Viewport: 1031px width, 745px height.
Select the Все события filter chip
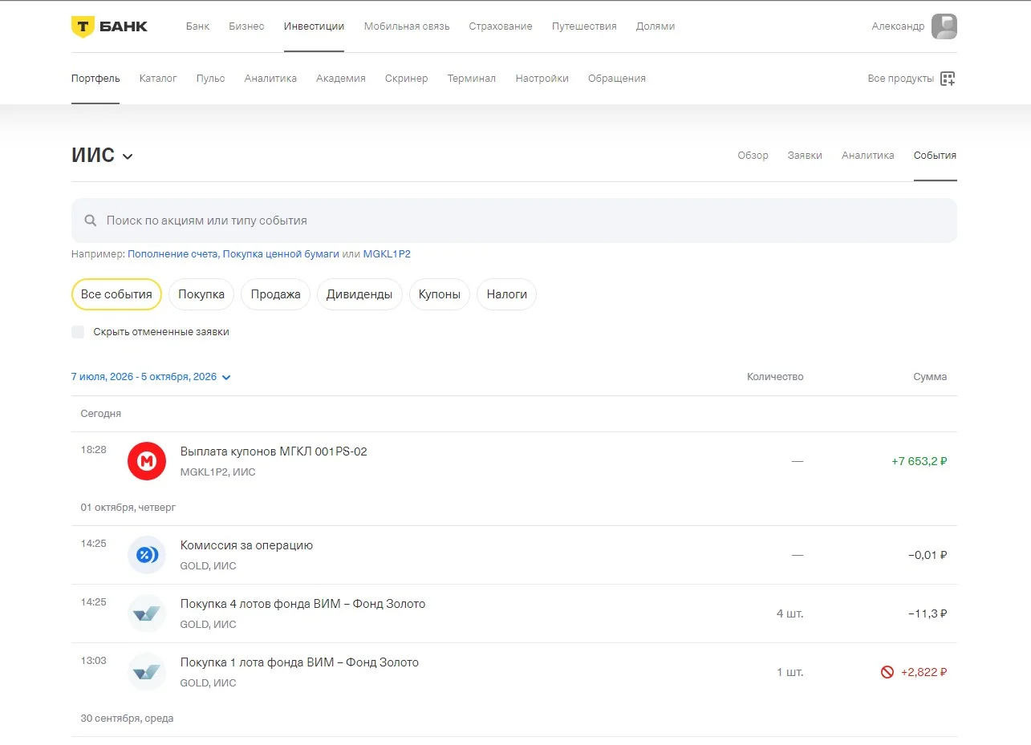tap(116, 294)
